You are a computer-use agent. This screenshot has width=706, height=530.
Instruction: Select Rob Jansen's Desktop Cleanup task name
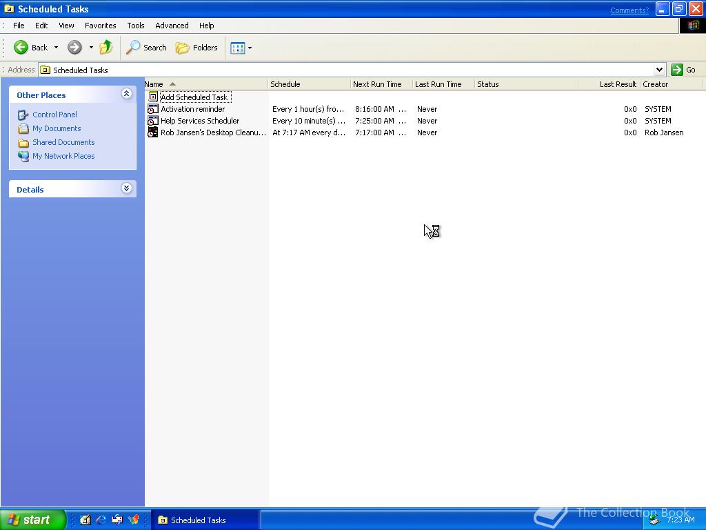(214, 132)
